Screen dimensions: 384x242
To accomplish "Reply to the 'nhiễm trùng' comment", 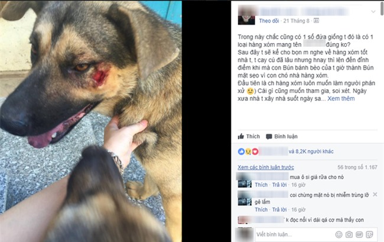I will [279, 209].
